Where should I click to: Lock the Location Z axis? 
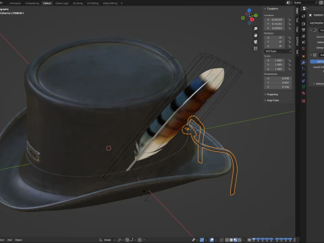tap(290, 28)
